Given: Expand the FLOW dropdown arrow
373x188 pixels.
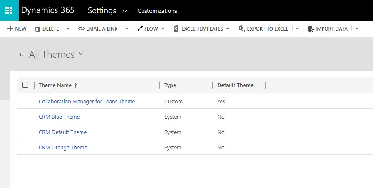Looking at the screenshot, I should pos(162,29).
